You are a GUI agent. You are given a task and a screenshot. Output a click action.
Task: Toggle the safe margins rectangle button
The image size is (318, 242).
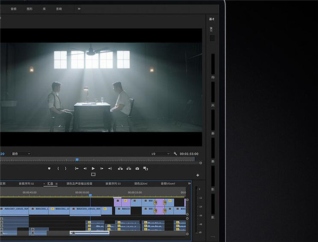[93, 175]
